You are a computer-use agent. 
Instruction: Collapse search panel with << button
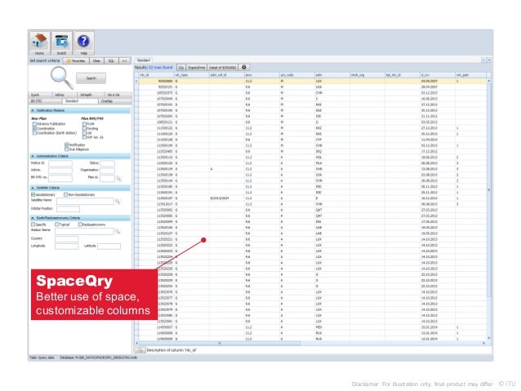124,60
